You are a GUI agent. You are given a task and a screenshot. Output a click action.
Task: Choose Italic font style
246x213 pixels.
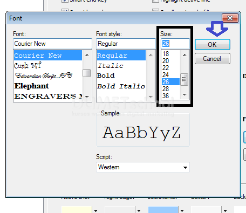pos(121,66)
